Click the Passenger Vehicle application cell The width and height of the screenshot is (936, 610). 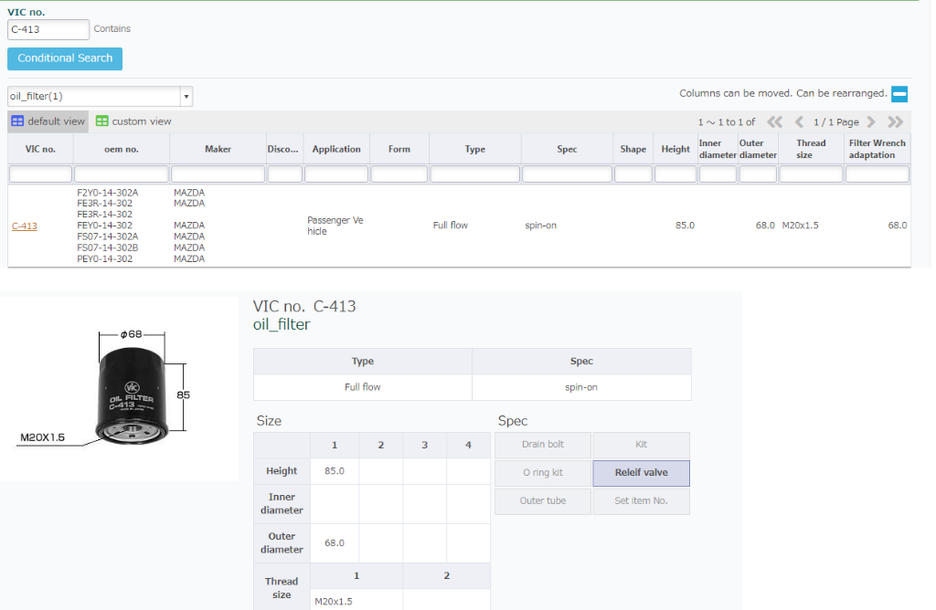(x=335, y=226)
